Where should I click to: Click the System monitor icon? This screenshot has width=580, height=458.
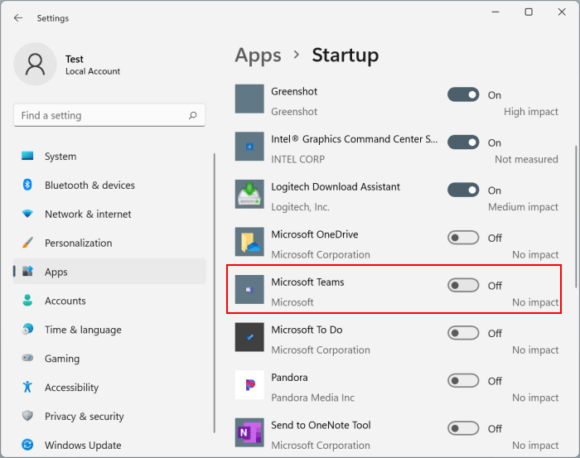coord(27,156)
